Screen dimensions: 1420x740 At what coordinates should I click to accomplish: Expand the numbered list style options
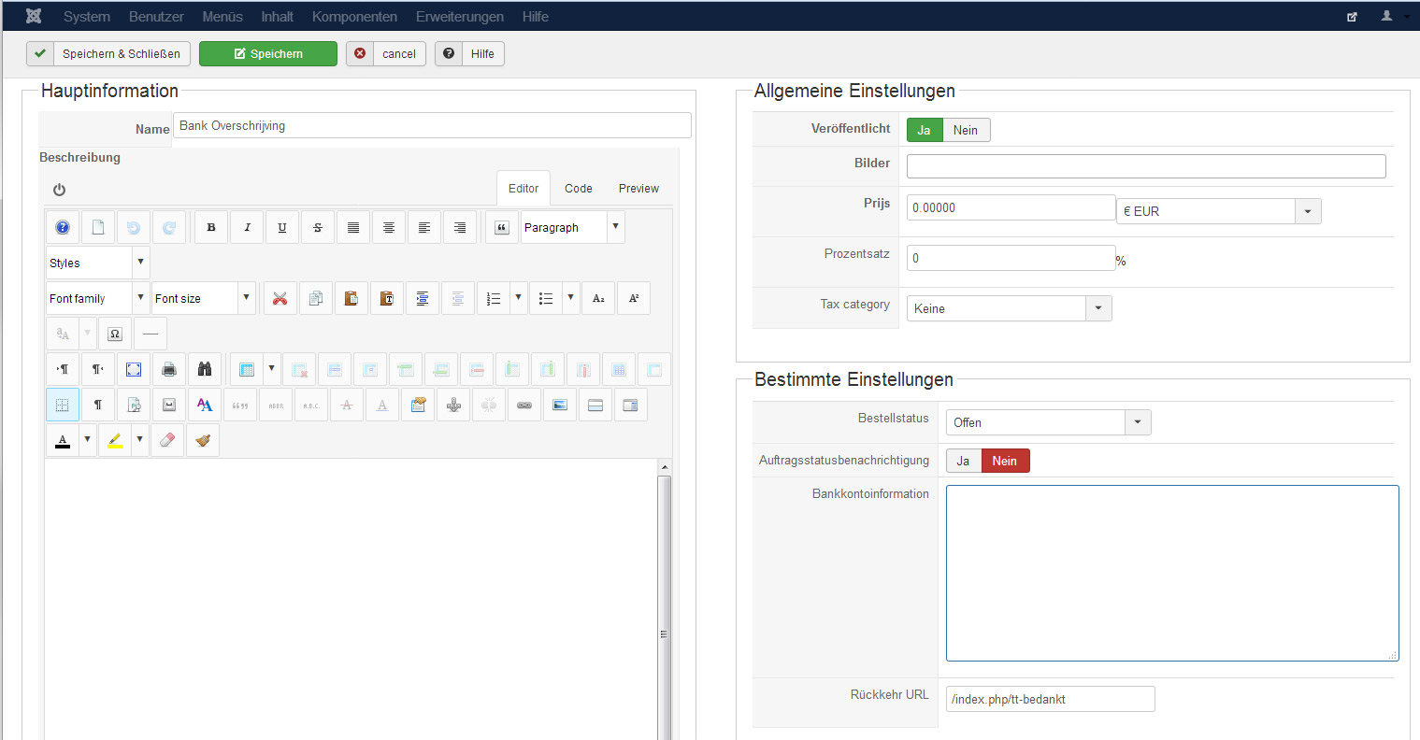(519, 298)
